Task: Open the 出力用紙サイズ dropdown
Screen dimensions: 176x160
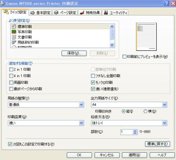Action: (129, 105)
